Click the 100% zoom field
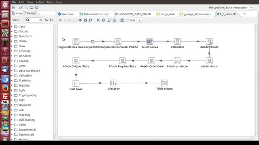This screenshot has height=145, width=259. (x=132, y=21)
